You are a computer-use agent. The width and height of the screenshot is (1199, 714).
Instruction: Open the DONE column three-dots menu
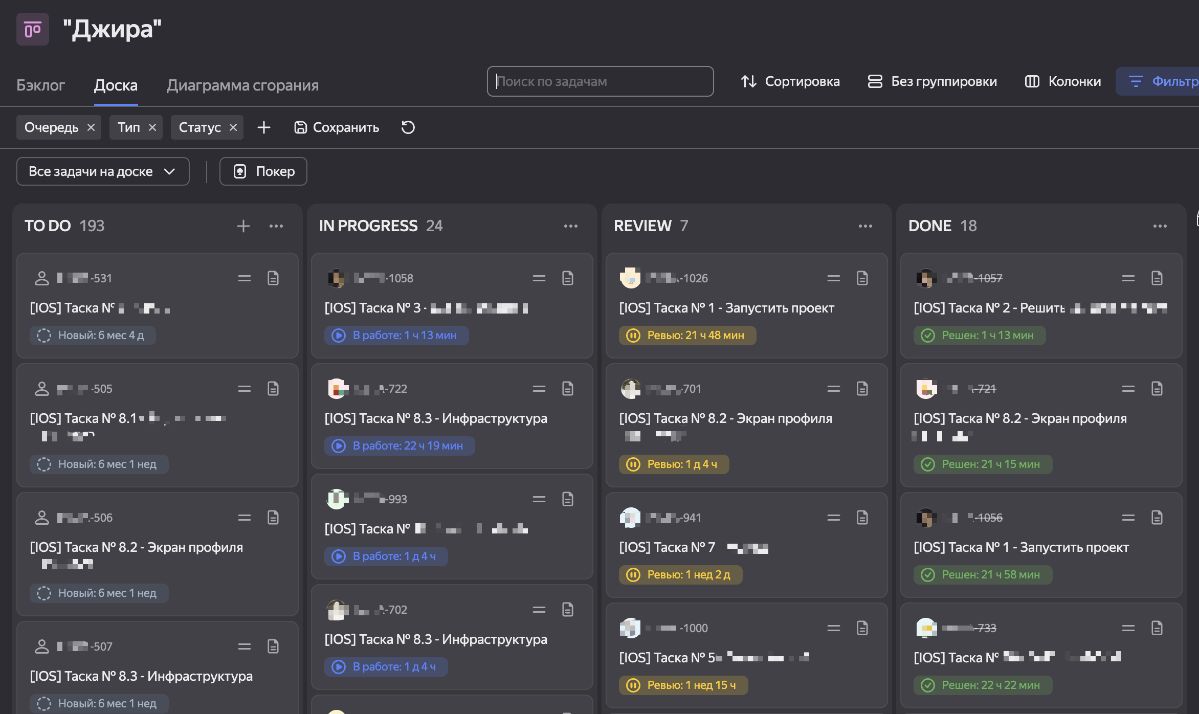(1160, 226)
